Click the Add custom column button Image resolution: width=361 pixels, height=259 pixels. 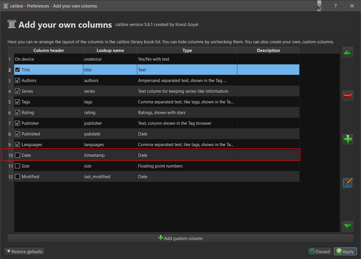tap(180, 238)
